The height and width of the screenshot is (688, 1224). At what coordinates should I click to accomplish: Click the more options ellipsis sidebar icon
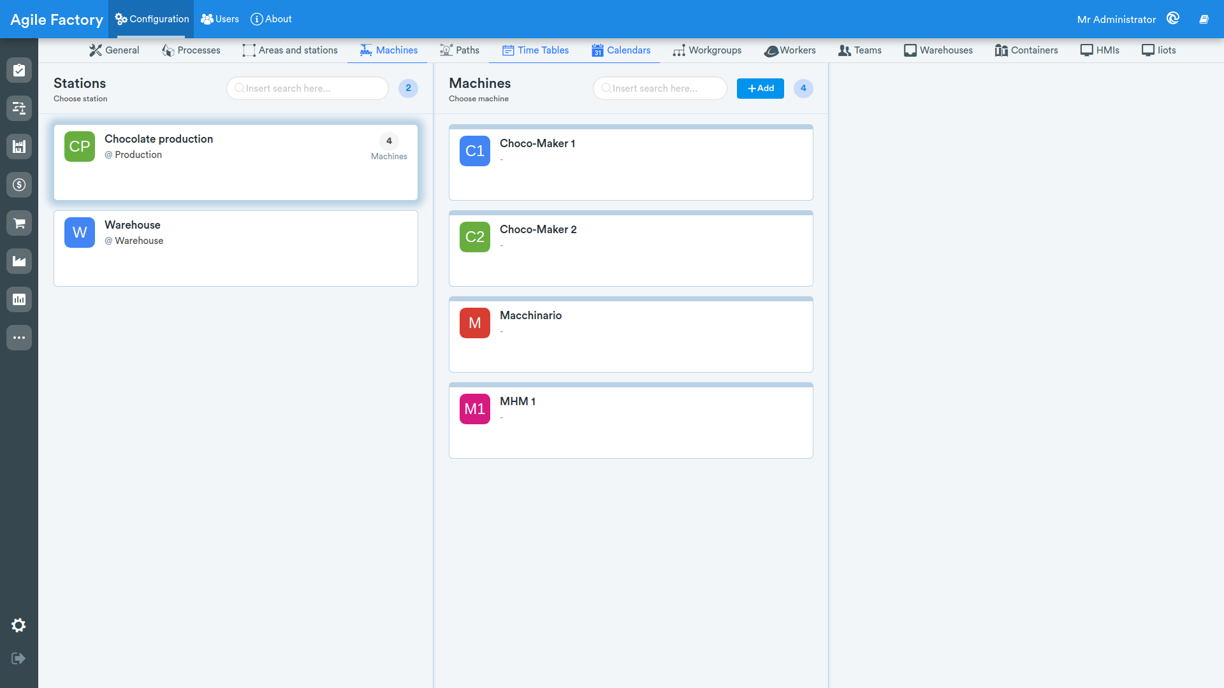click(19, 338)
